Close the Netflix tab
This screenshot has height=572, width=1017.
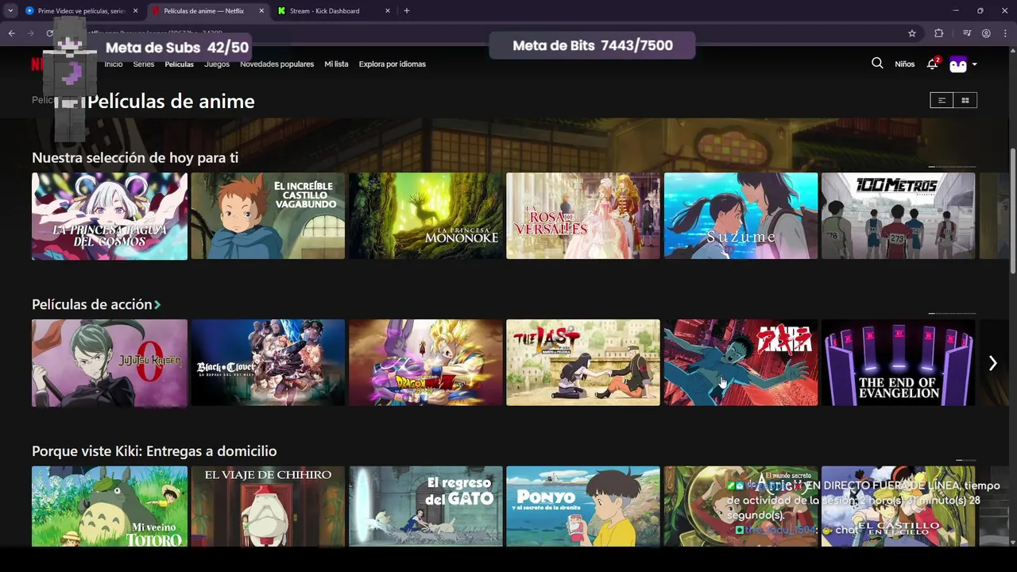[261, 11]
